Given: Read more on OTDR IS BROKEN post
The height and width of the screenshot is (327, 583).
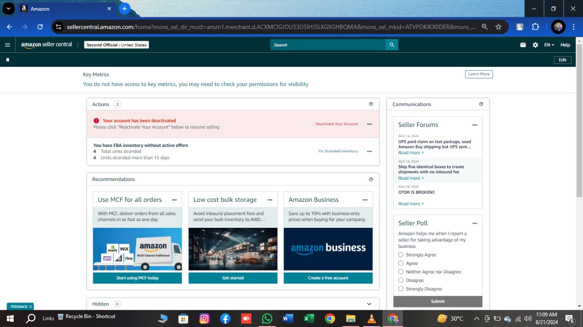Looking at the screenshot, I should click(x=411, y=204).
